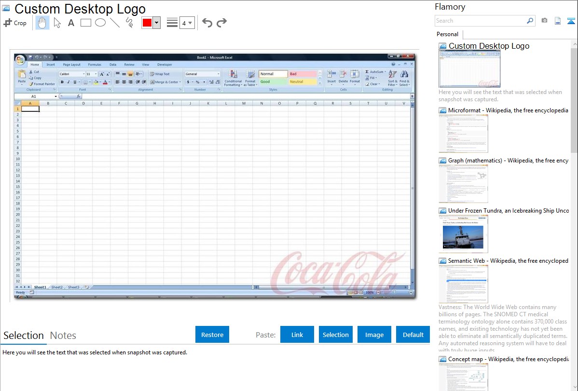Pick the ellipse shape tool
Screen dimensions: 578x391
(x=100, y=23)
